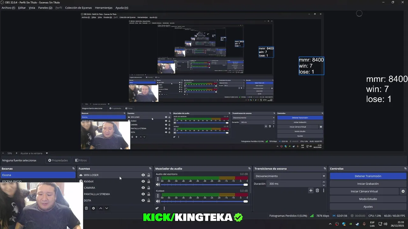Decrease transition Duración value
The image size is (408, 229).
click(x=324, y=185)
